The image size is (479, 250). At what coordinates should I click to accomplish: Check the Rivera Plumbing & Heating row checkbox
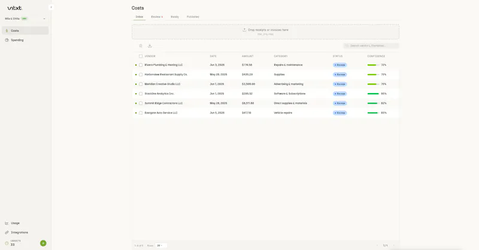[141, 65]
